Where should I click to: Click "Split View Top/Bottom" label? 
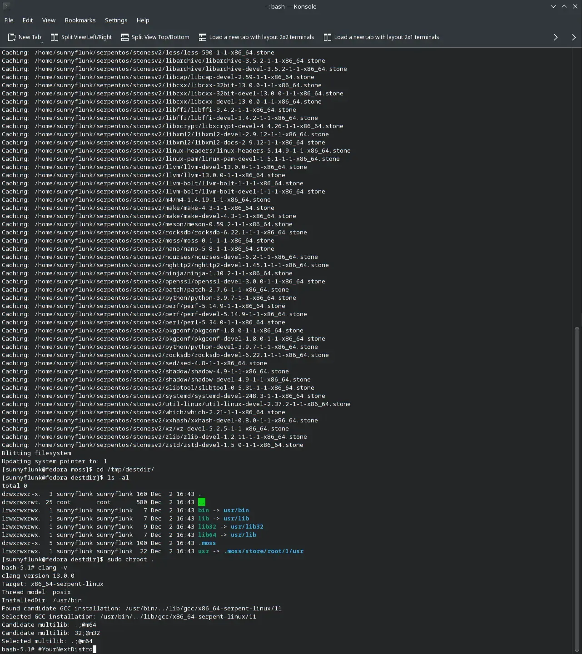point(160,37)
